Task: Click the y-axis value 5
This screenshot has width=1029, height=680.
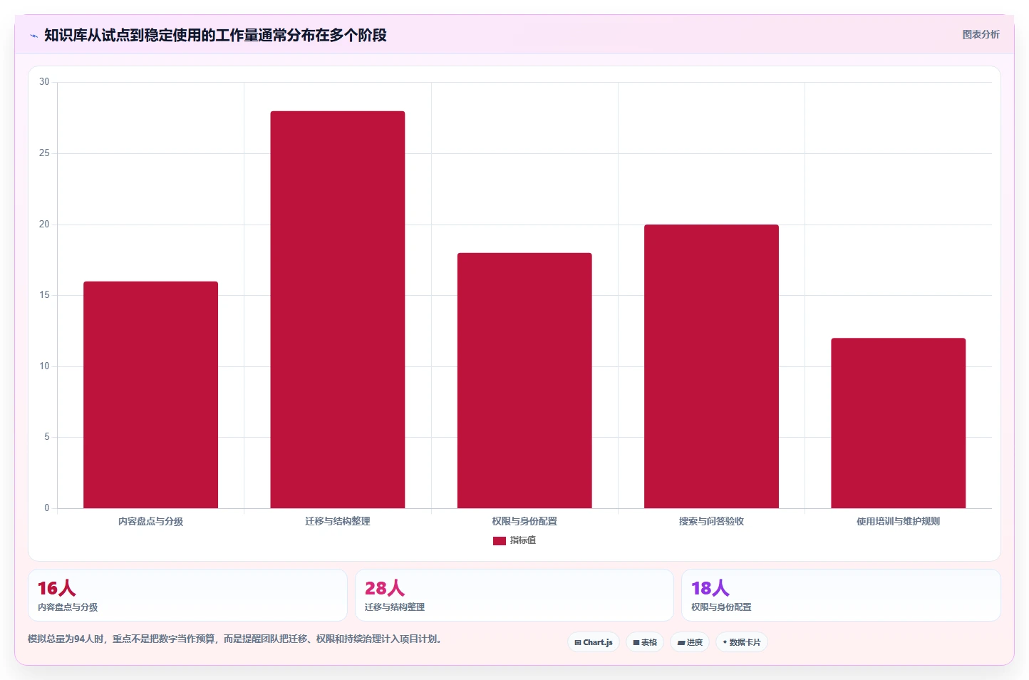Action: (47, 437)
